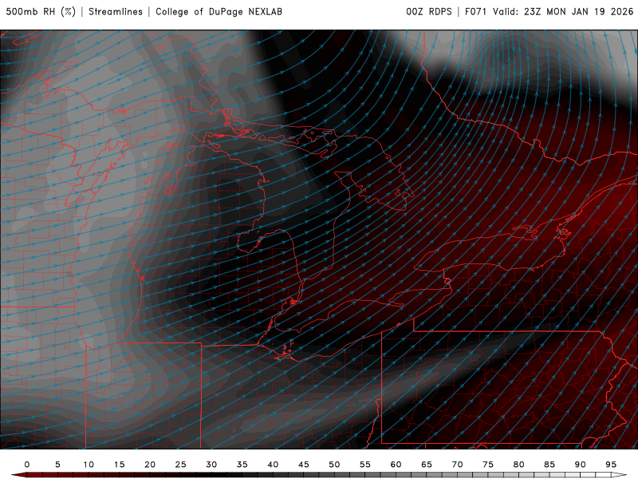Click the 'Streamlines' label in the header
The height and width of the screenshot is (479, 638).
tap(116, 12)
